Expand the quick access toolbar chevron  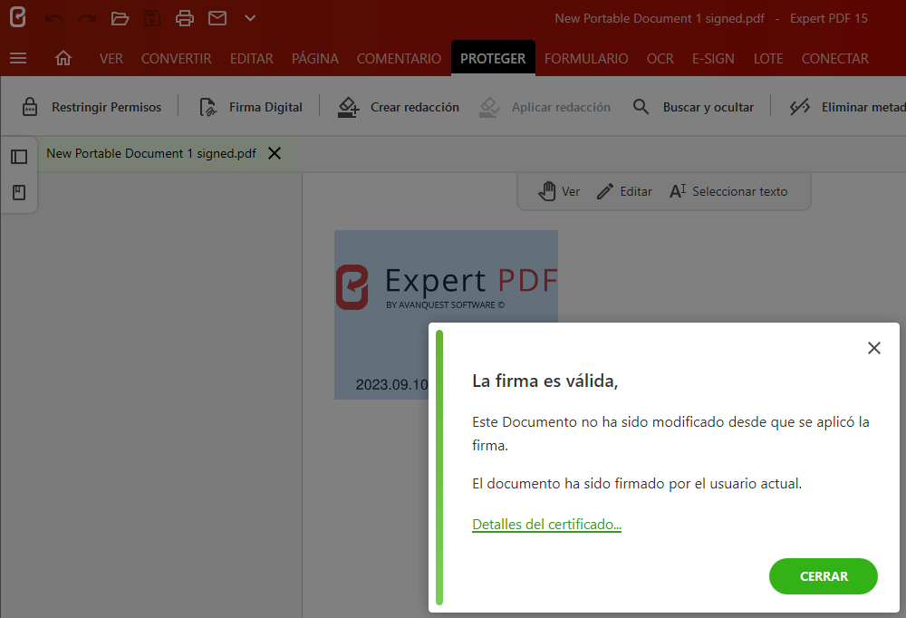pyautogui.click(x=250, y=18)
